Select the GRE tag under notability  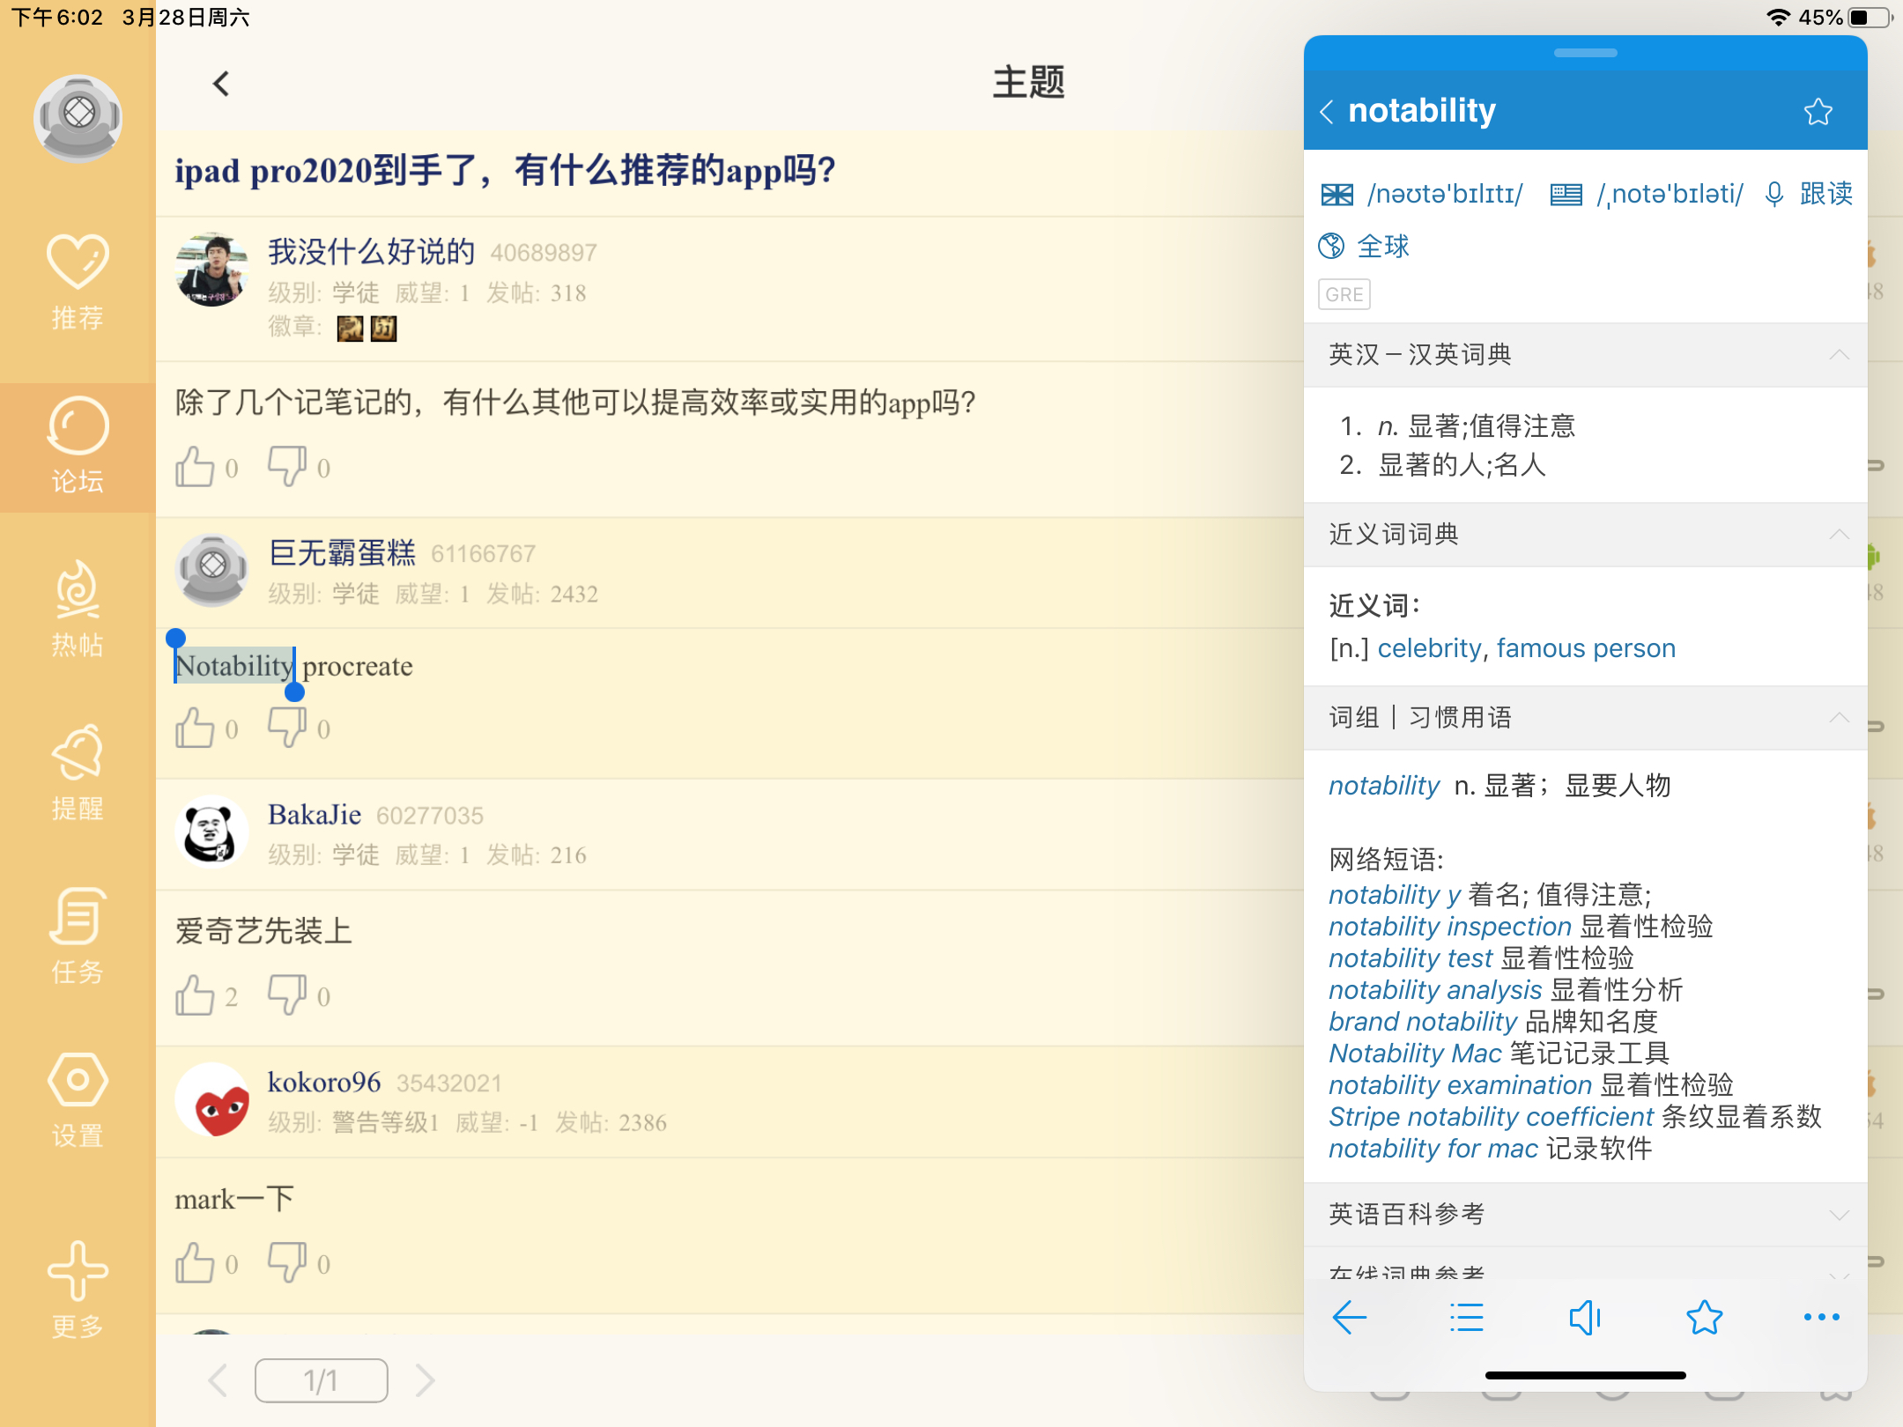point(1344,294)
